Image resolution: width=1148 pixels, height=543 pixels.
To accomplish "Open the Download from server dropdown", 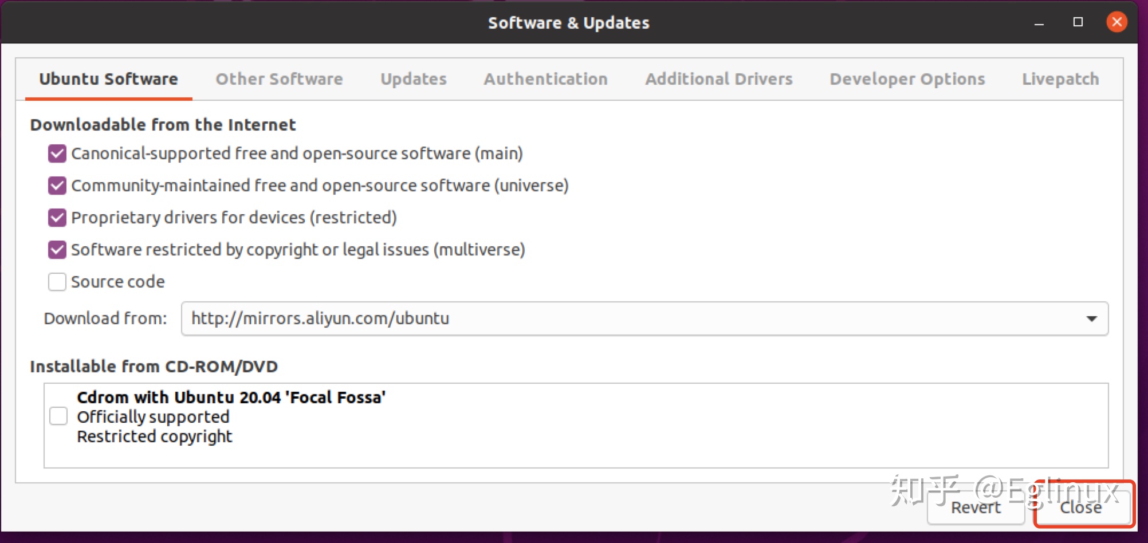I will [1091, 318].
